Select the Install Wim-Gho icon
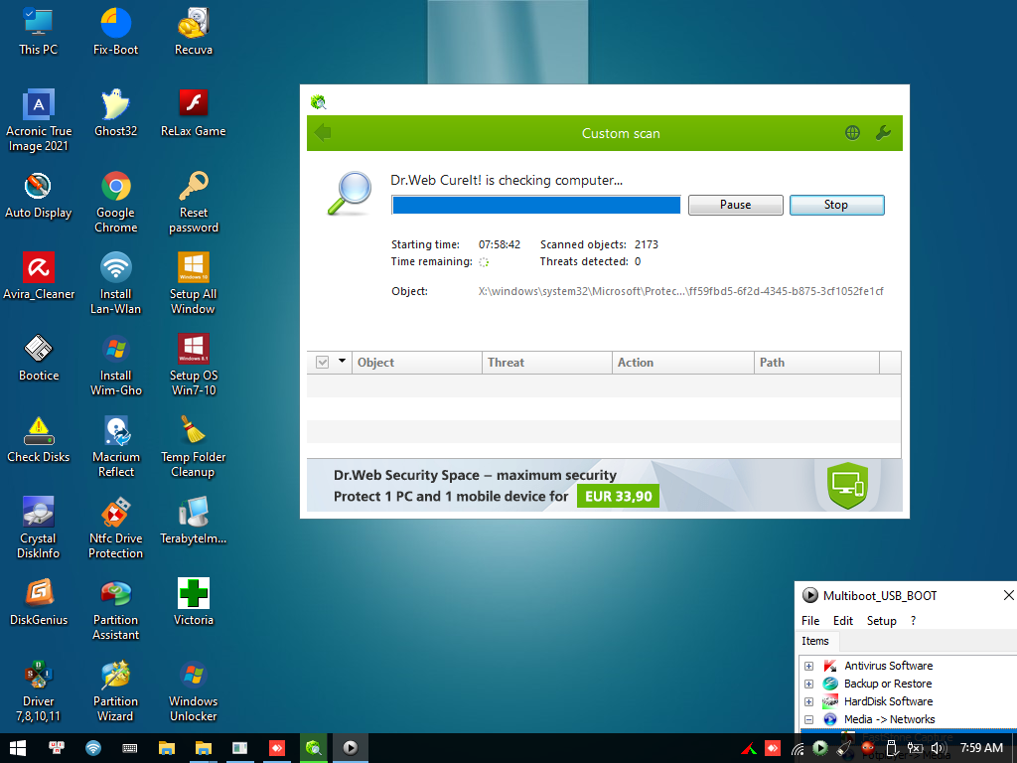Viewport: 1017px width, 763px height. pos(115,365)
